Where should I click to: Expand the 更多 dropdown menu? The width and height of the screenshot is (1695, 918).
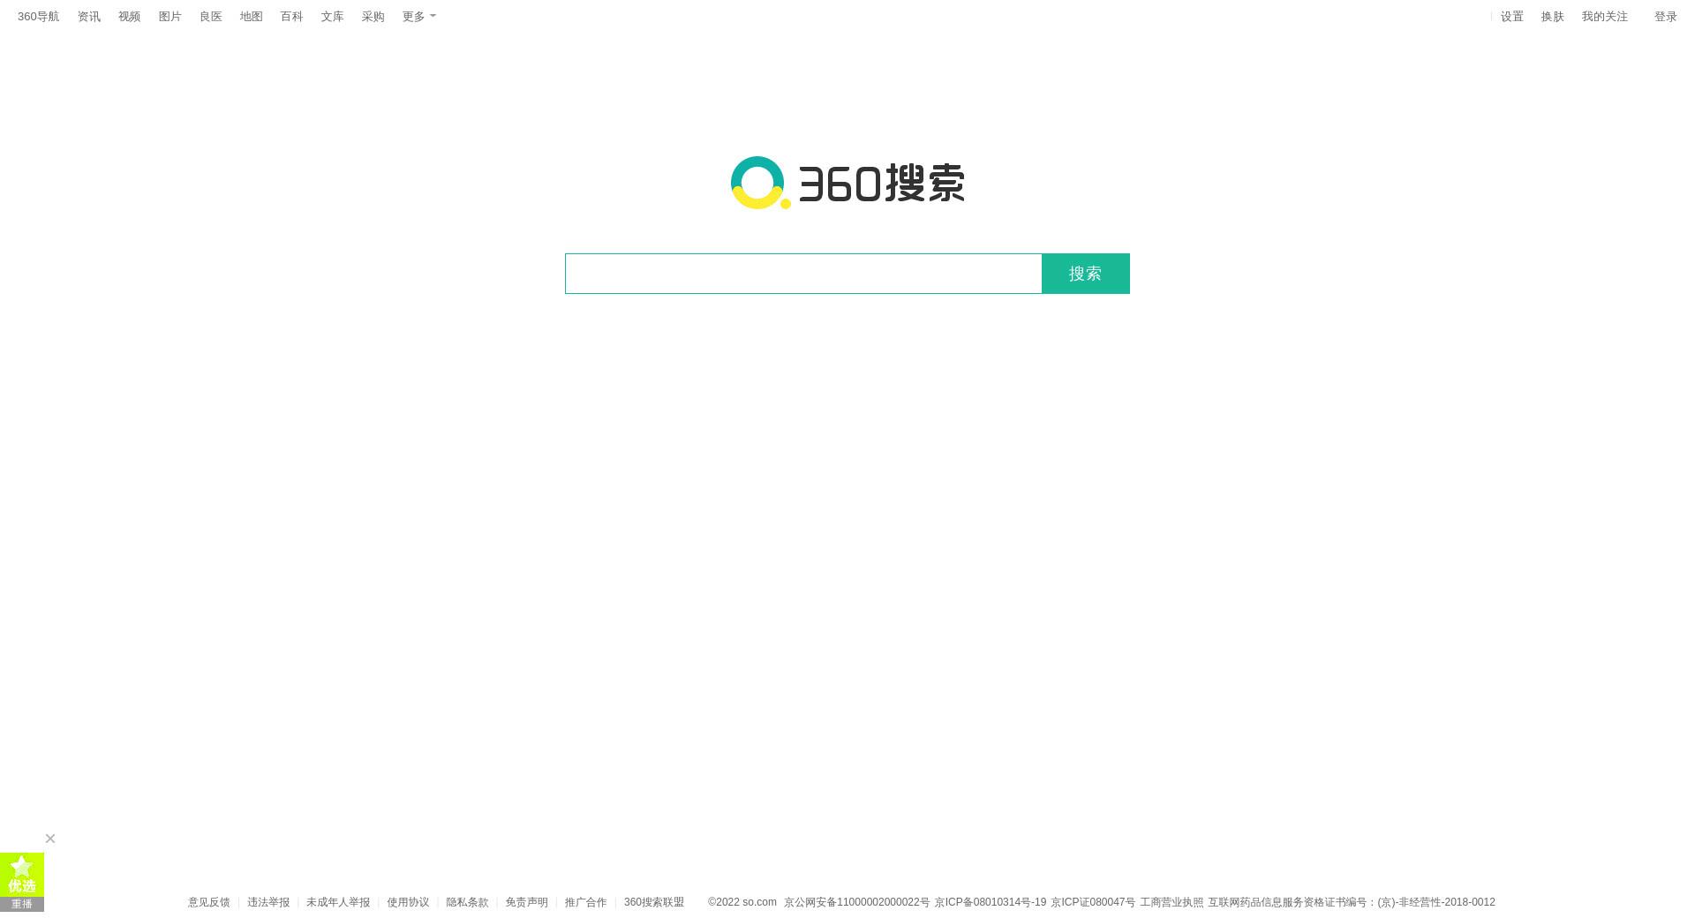click(419, 17)
